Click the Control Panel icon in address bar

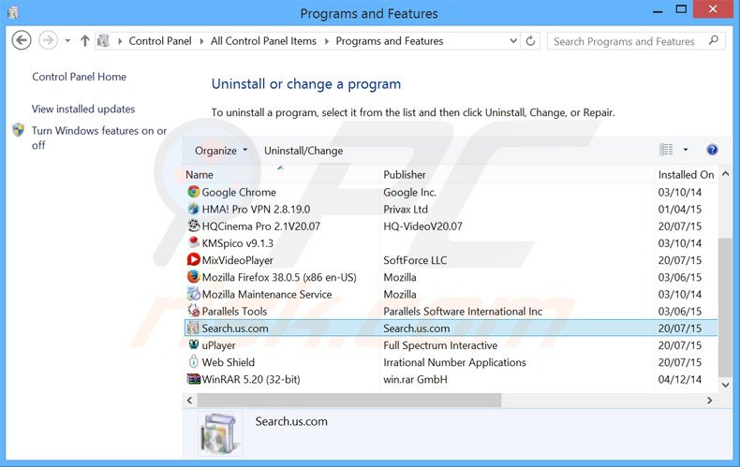pyautogui.click(x=103, y=41)
